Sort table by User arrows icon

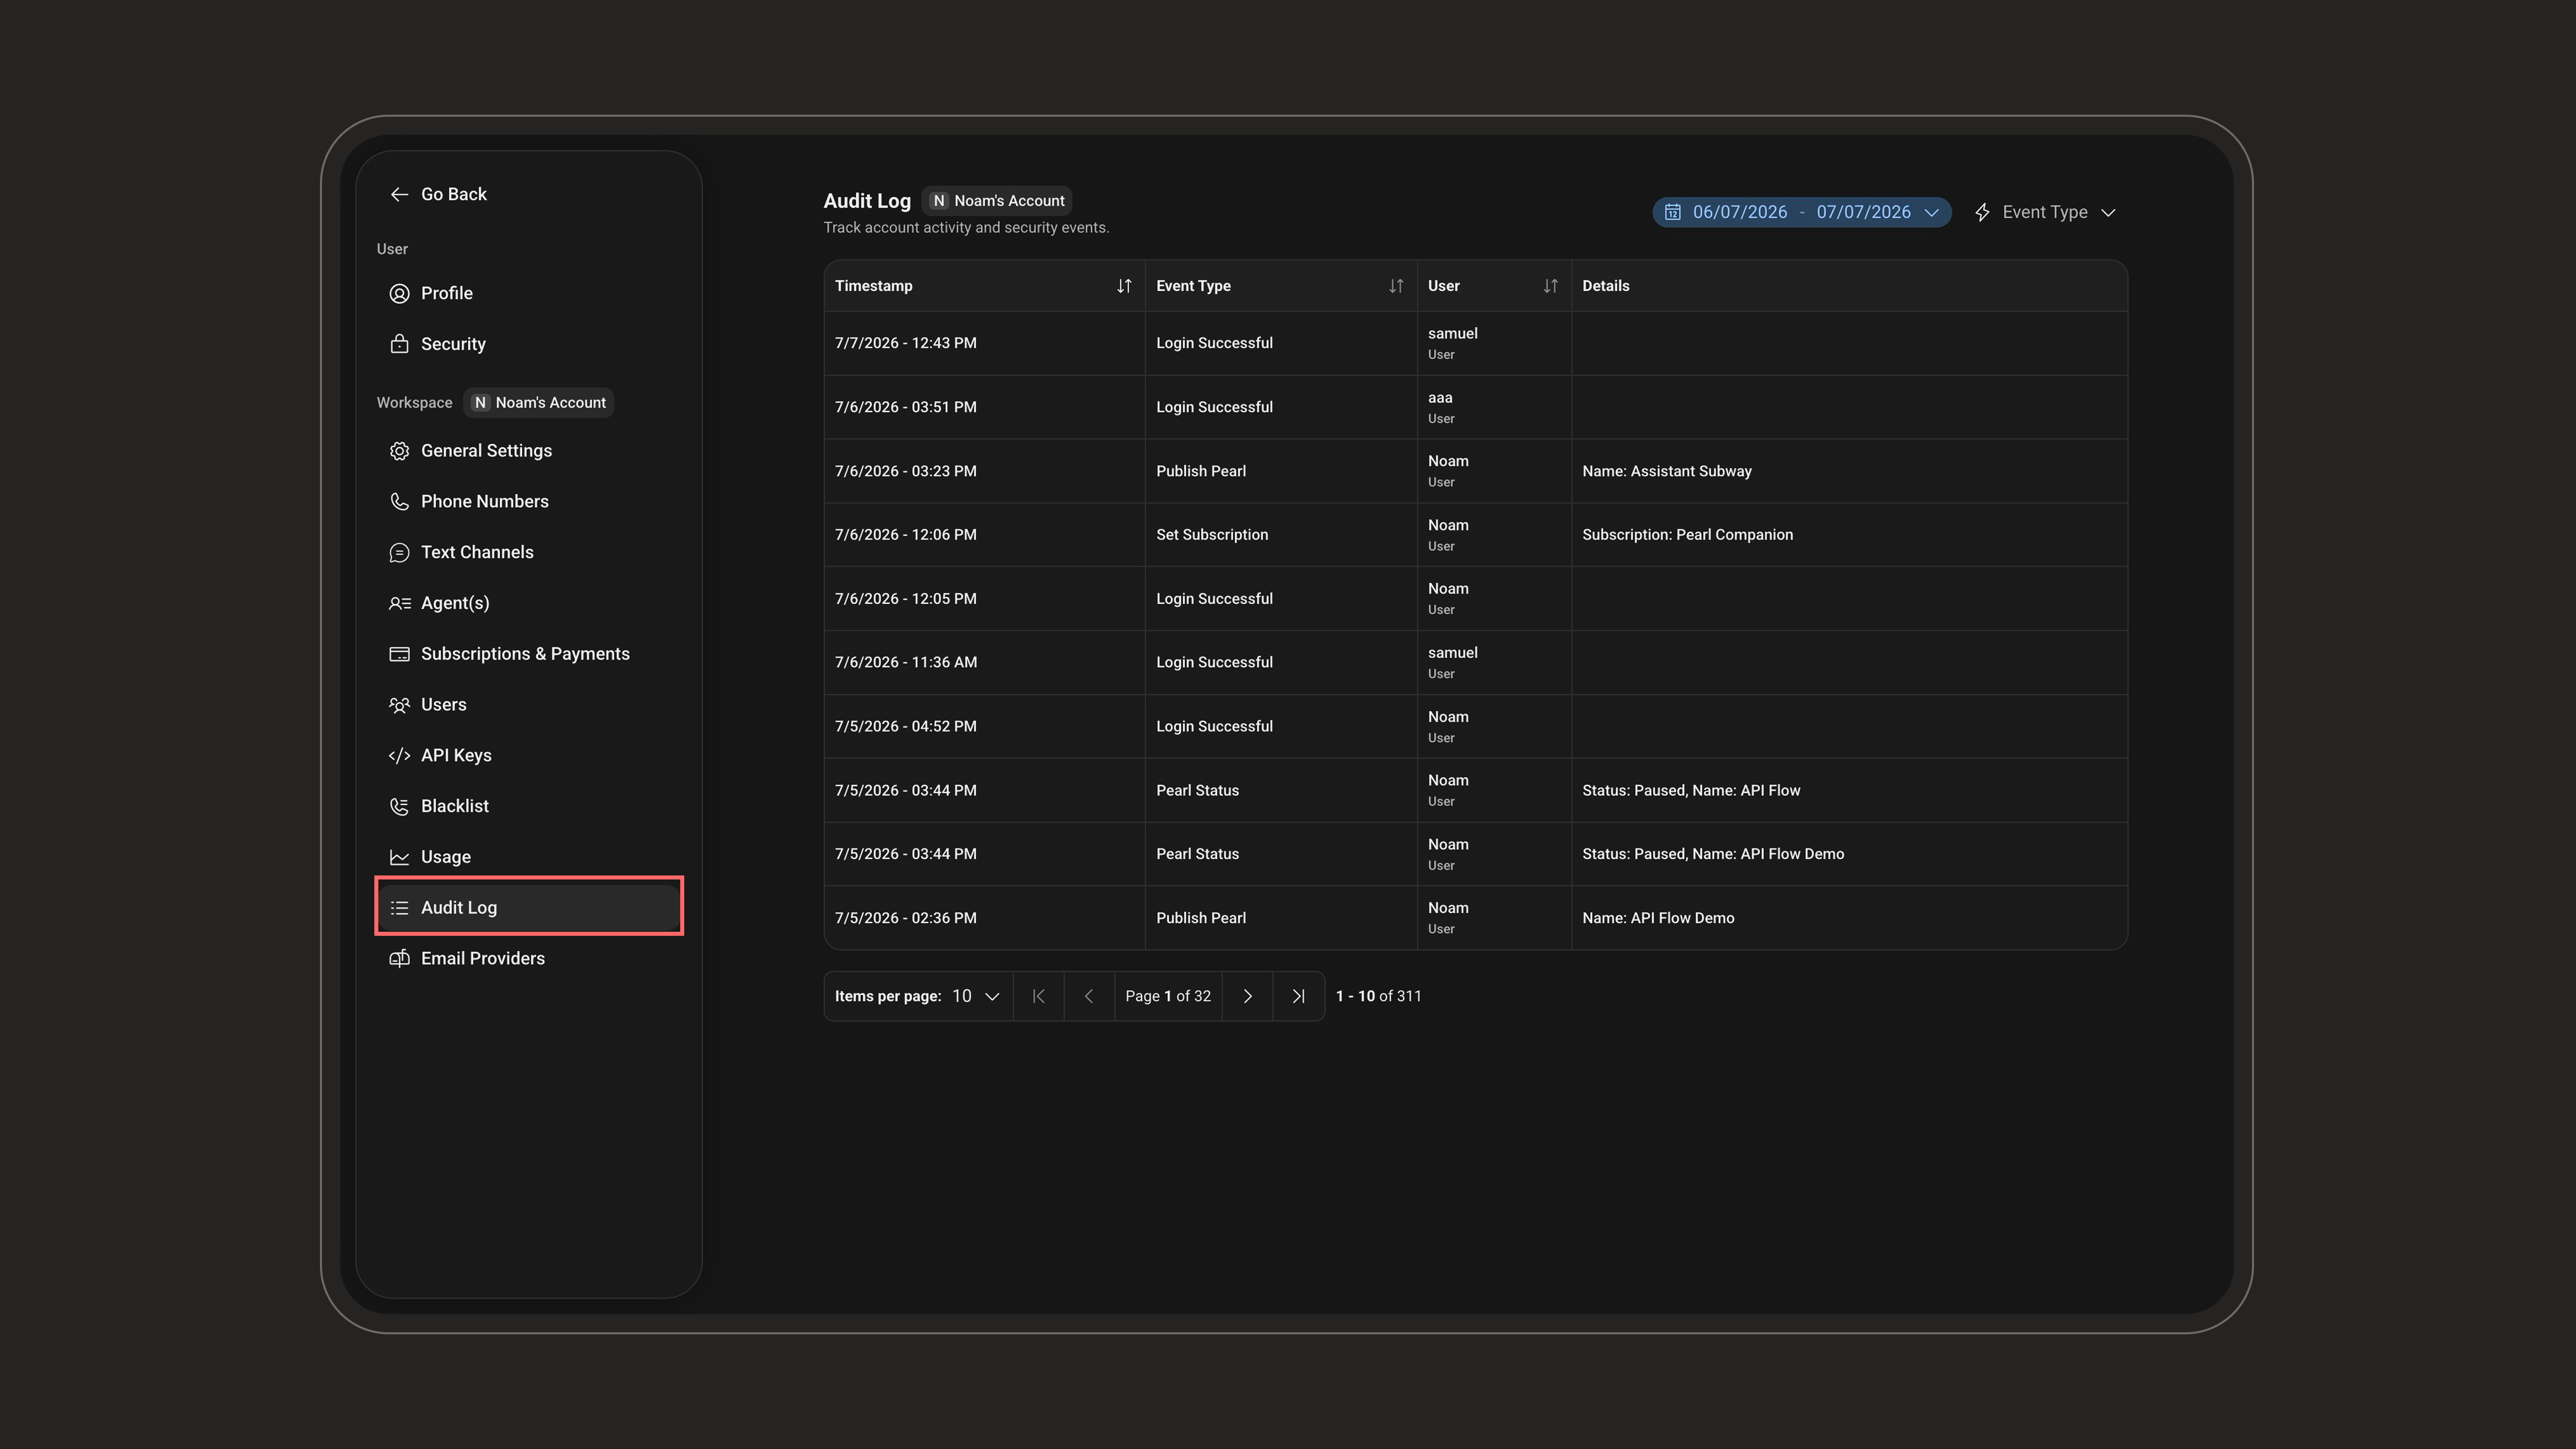[1550, 286]
